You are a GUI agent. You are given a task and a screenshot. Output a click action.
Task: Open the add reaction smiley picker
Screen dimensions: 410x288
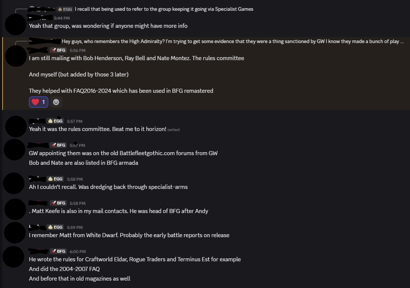click(56, 102)
